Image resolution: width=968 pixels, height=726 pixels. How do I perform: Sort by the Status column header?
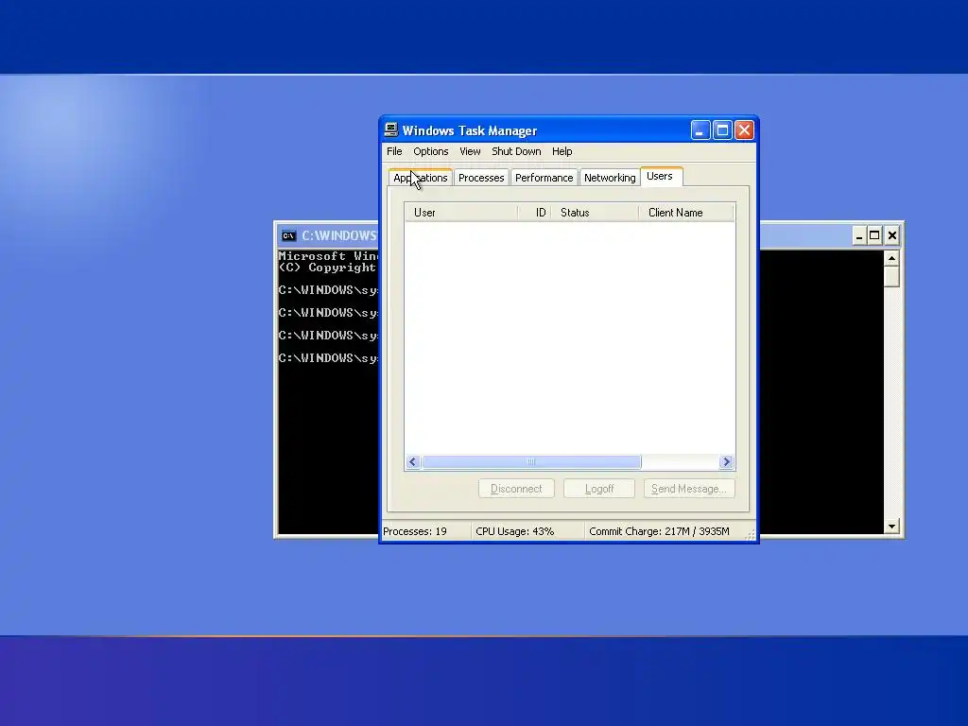coord(595,213)
